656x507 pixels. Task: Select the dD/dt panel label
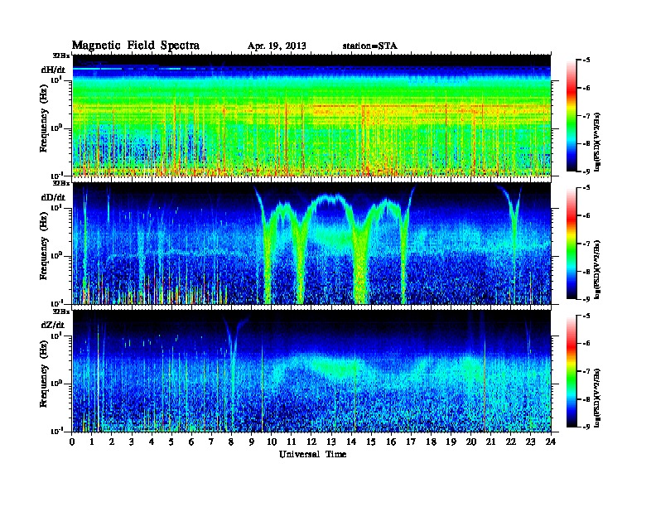tap(53, 197)
